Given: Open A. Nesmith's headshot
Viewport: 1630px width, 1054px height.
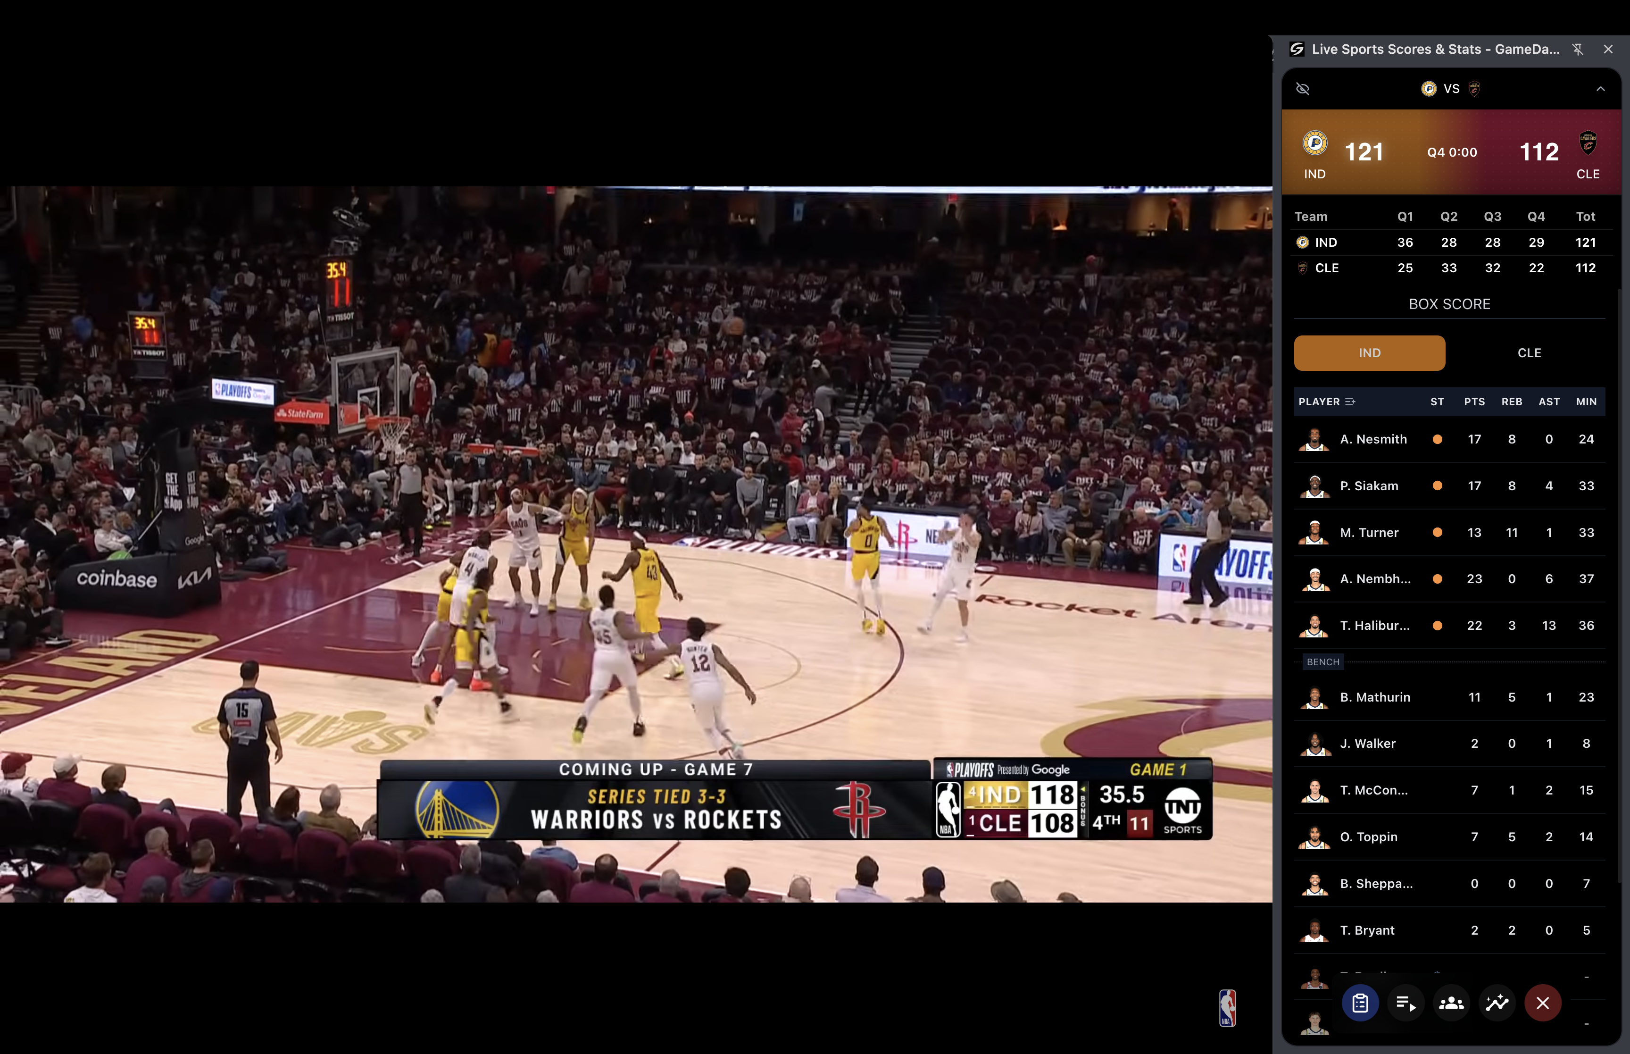Looking at the screenshot, I should pyautogui.click(x=1314, y=439).
